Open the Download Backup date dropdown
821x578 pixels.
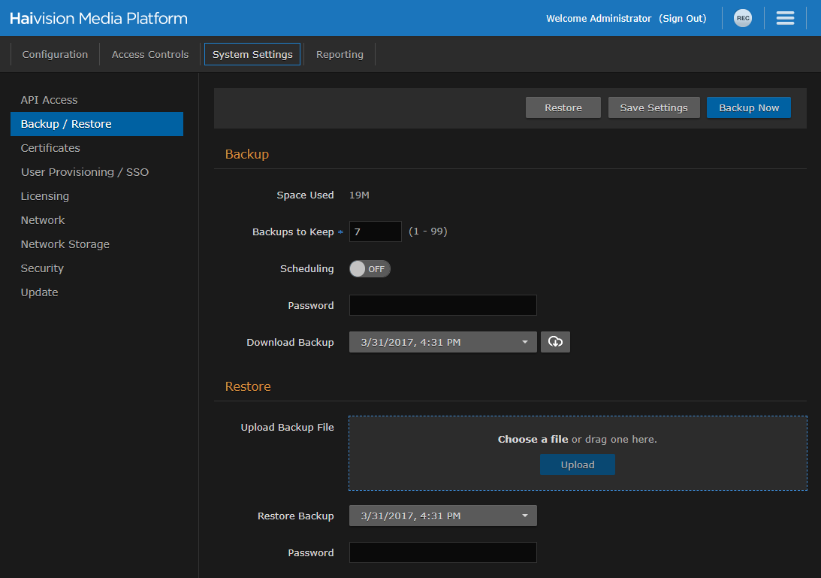[442, 341]
